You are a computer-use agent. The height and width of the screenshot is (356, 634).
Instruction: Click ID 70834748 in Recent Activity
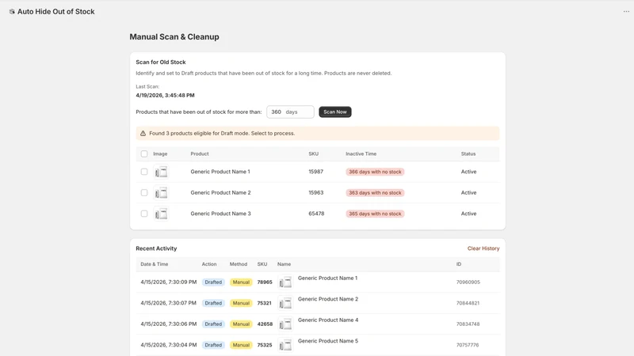click(x=468, y=324)
